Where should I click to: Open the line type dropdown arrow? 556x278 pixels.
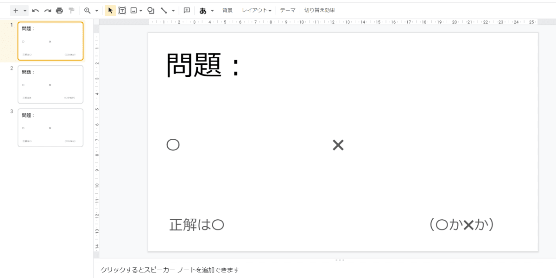click(x=173, y=11)
